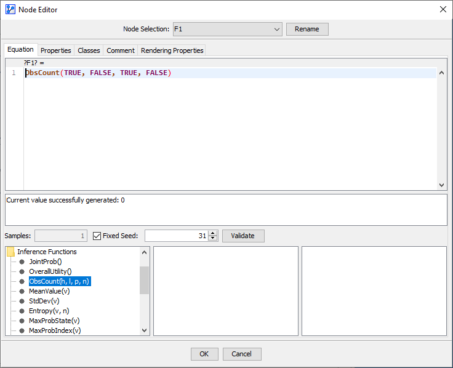Open the Rendering Properties tab
Image resolution: width=453 pixels, height=368 pixels.
click(172, 50)
